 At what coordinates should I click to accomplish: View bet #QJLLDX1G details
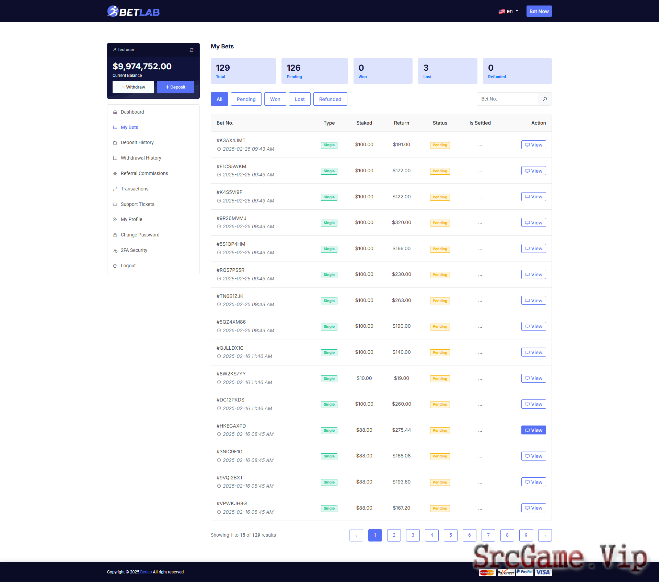tap(533, 352)
